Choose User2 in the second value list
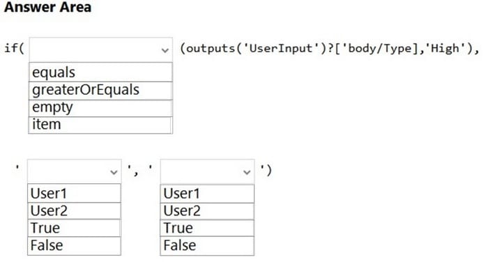 click(x=207, y=211)
